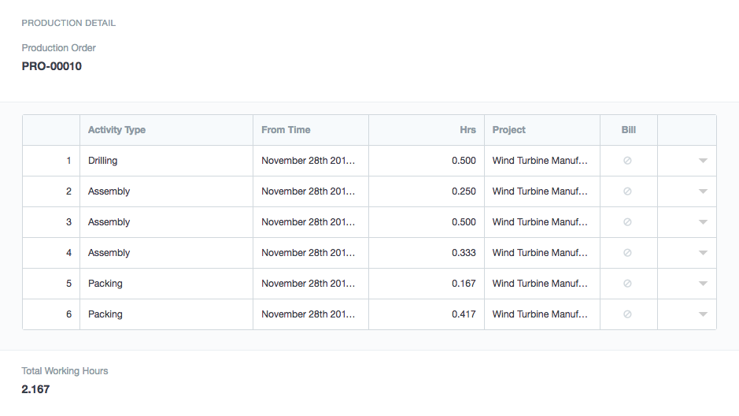The width and height of the screenshot is (739, 416).
Task: Open the row 2 Assembly dropdown arrow
Action: coord(703,191)
